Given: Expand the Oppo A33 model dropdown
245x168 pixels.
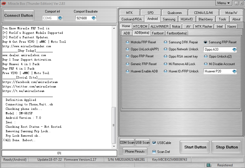Looking at the screenshot, I should point(234,49).
